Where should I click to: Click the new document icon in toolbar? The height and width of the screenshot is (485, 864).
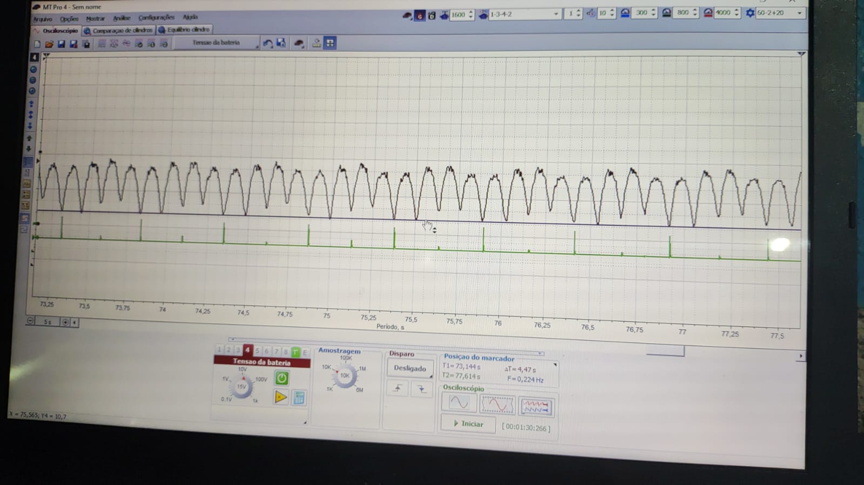[x=37, y=44]
